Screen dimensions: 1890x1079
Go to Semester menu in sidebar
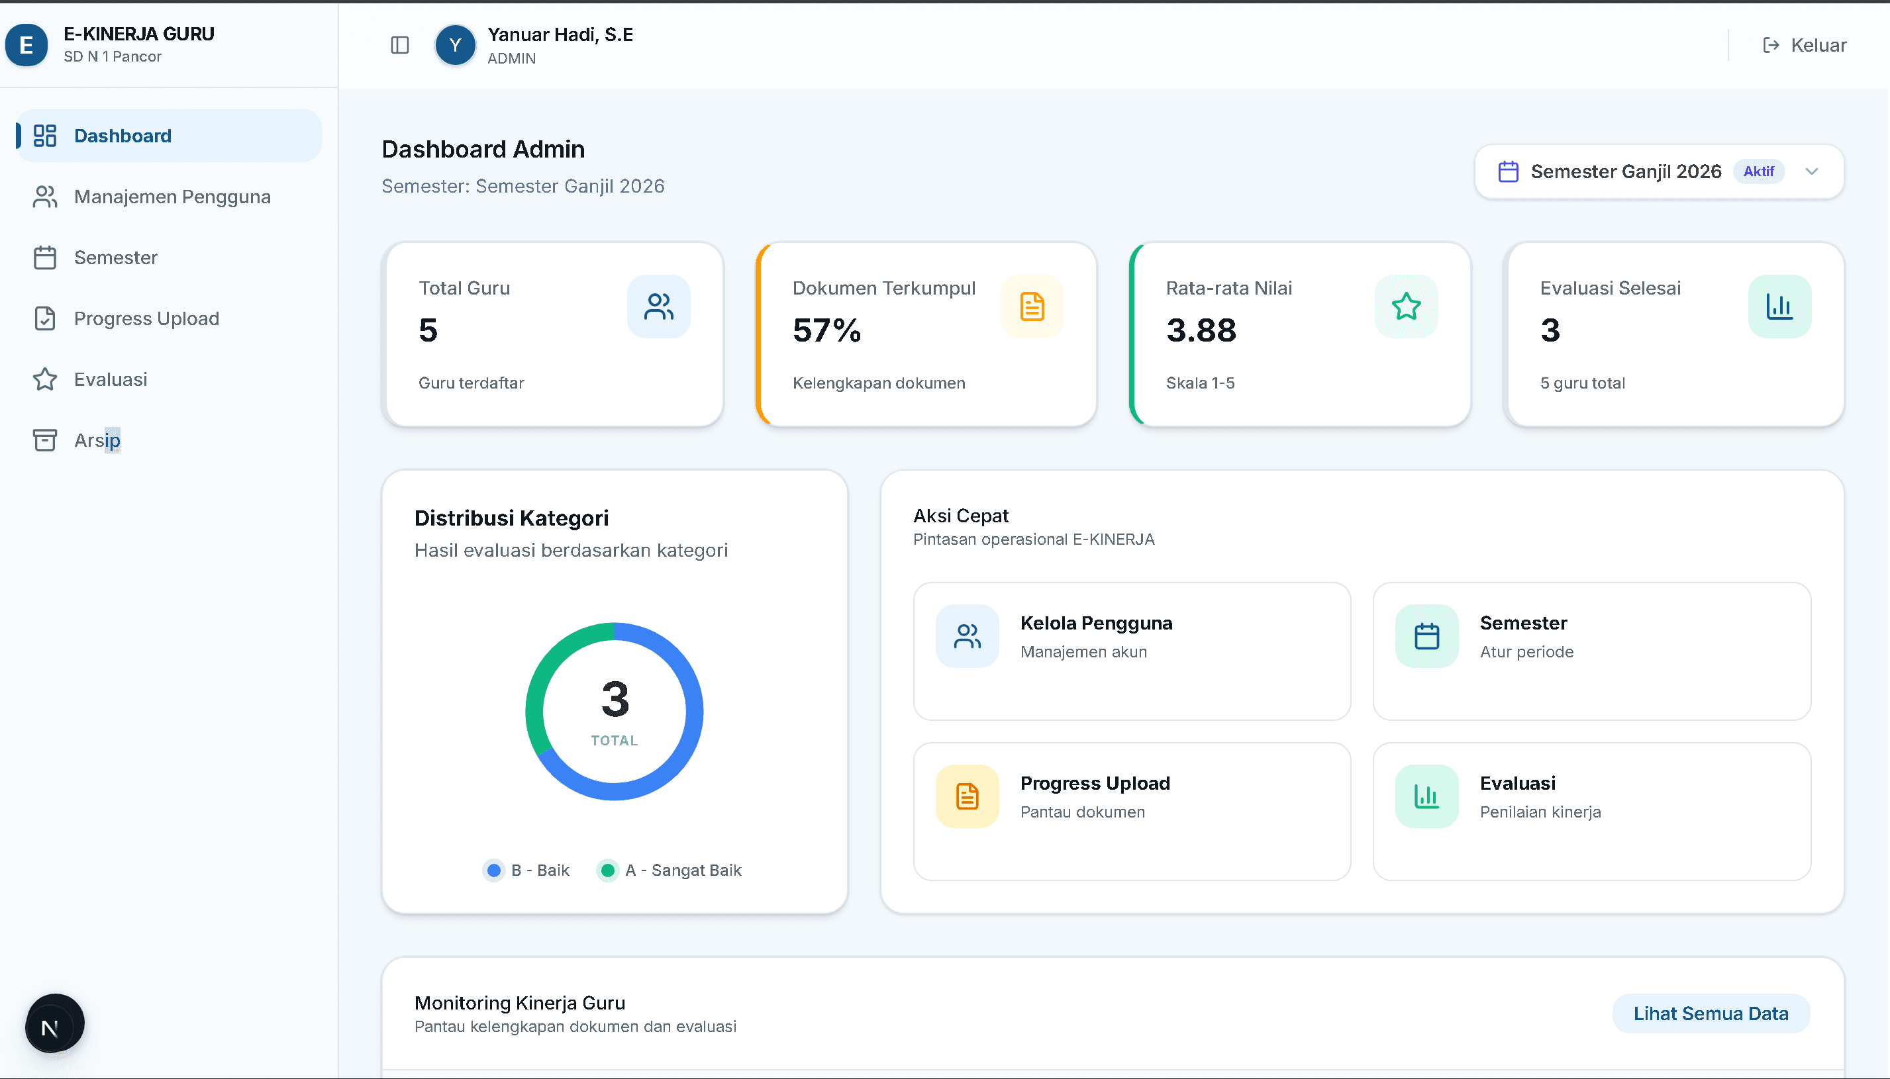(x=169, y=257)
